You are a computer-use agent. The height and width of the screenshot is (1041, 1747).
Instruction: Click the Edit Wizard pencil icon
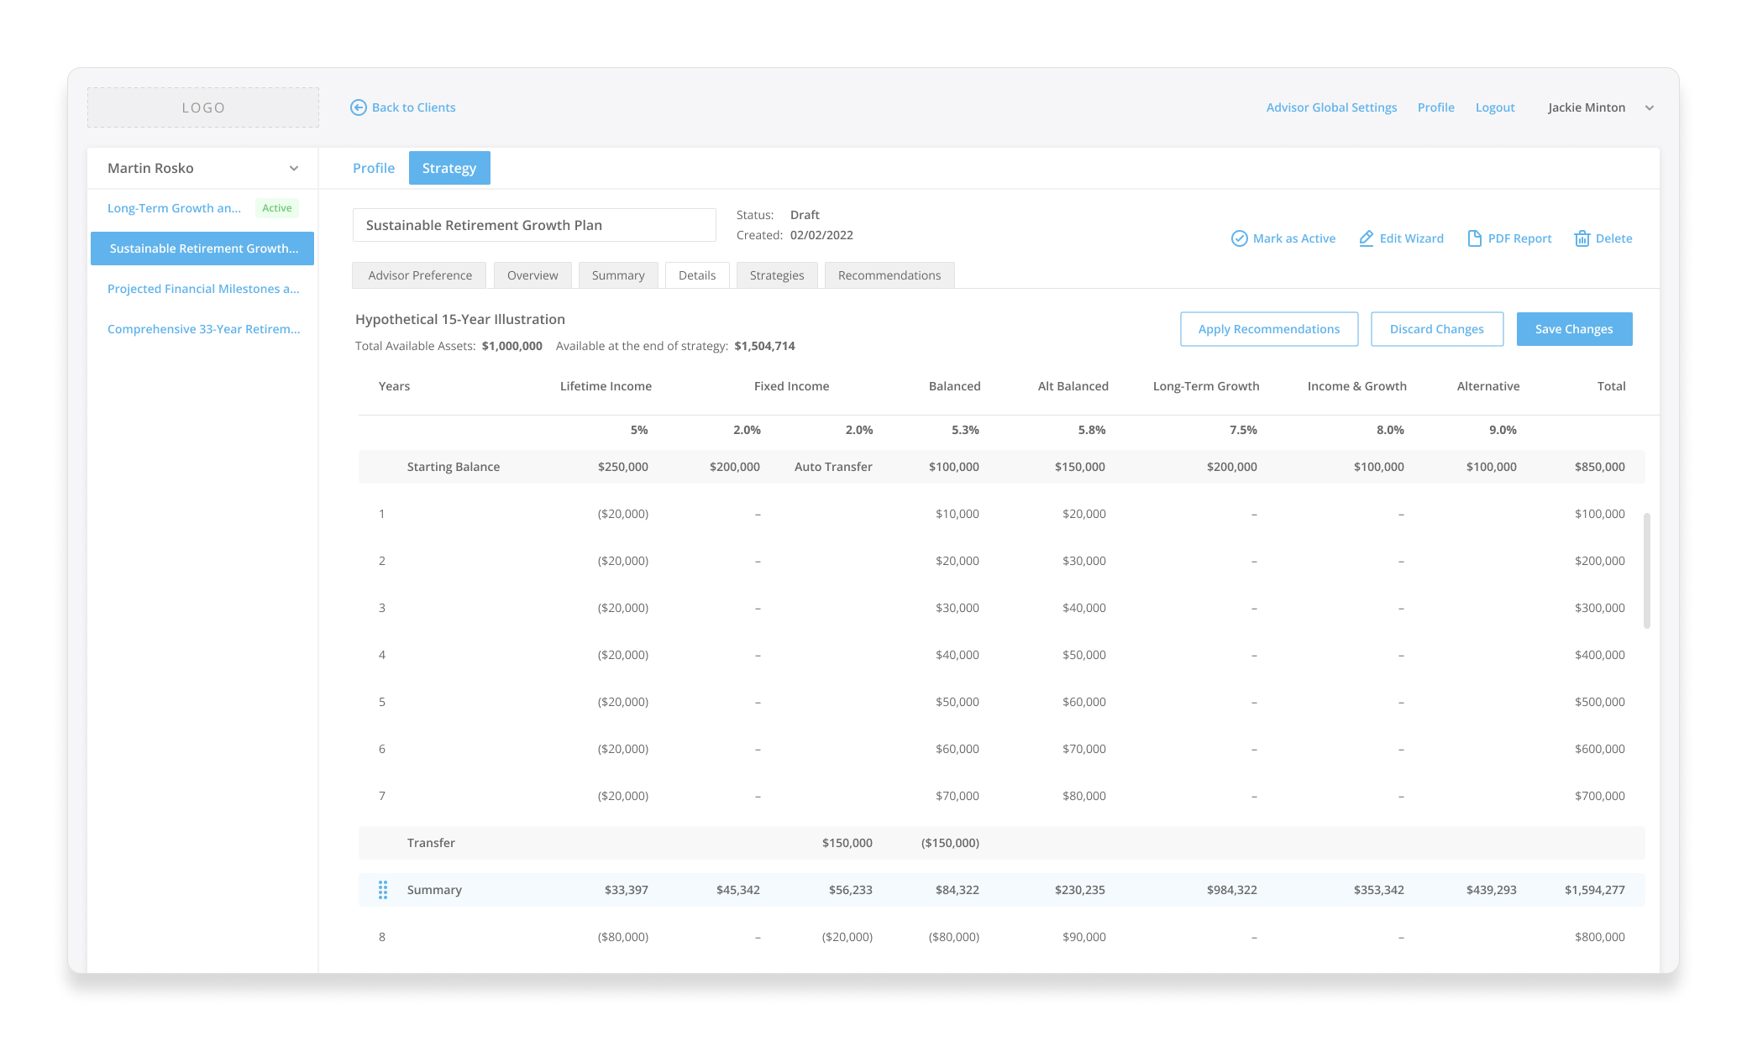(x=1367, y=238)
